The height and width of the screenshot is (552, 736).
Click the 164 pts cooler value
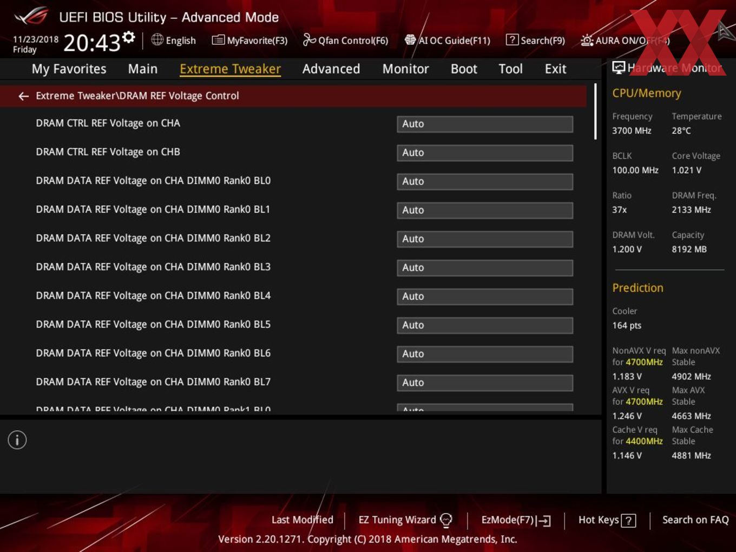pos(627,325)
